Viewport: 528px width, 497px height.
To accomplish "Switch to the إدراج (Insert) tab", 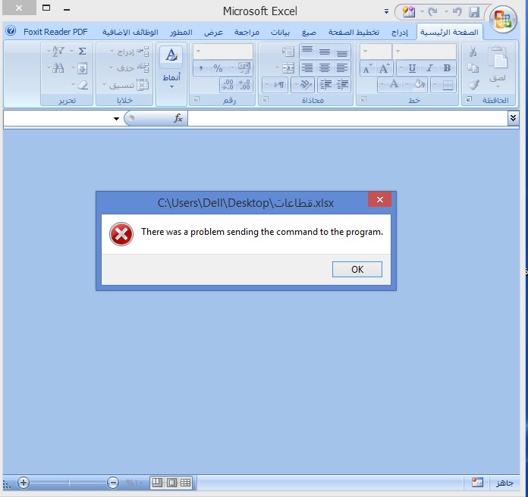I will coord(399,33).
